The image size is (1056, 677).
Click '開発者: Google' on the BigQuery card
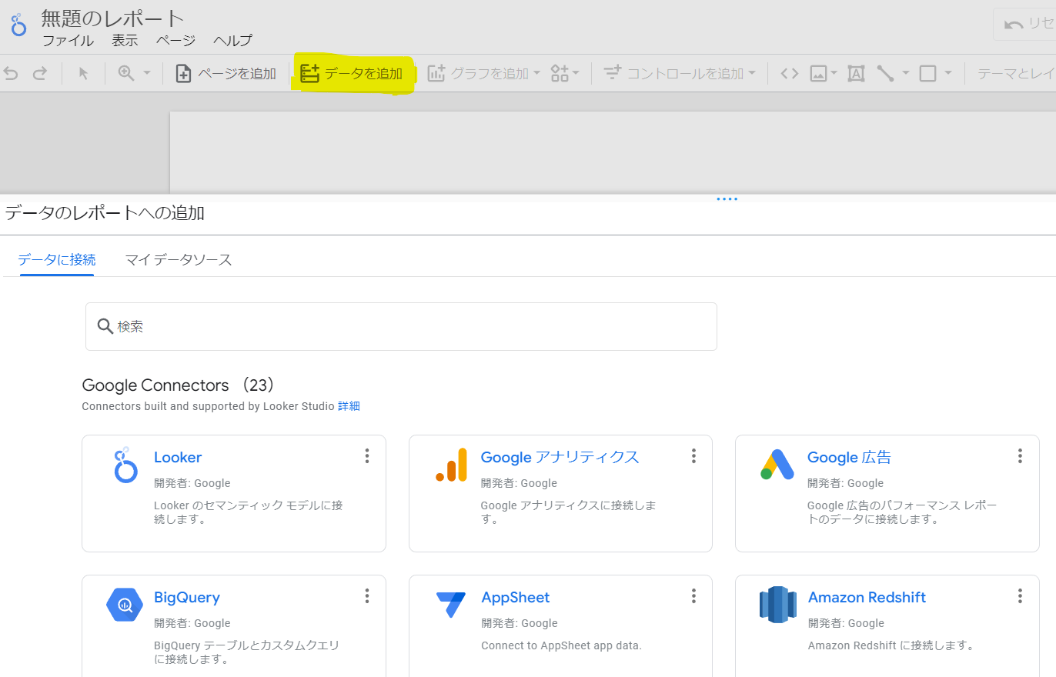click(x=192, y=623)
